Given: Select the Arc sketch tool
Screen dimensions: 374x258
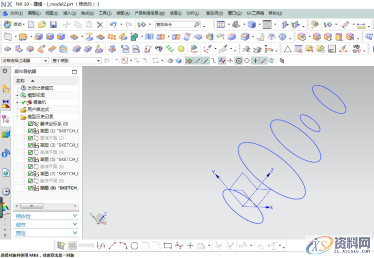Looking at the screenshot, I should click(123, 246).
